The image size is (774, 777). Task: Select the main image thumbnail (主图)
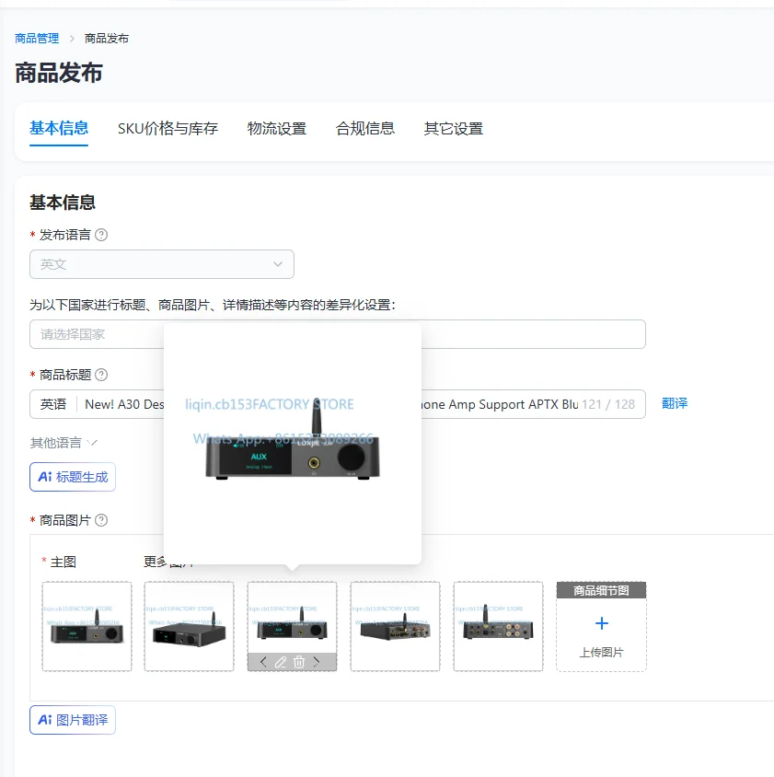click(x=87, y=627)
